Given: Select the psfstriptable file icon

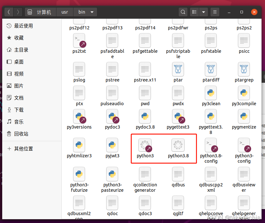Looking at the screenshot, I should [178, 40].
